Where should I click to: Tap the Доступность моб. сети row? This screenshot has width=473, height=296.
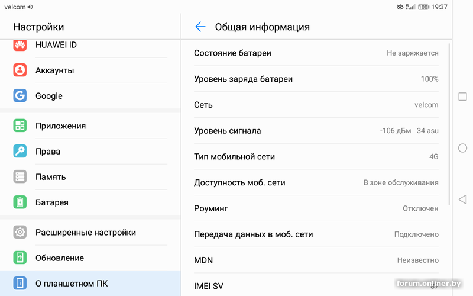(x=316, y=182)
